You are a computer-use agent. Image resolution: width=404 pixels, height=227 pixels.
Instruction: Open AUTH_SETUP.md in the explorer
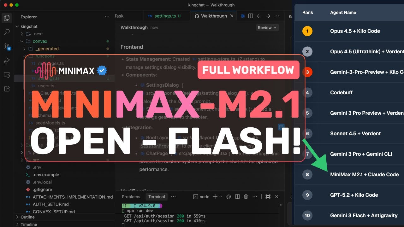[50, 204]
